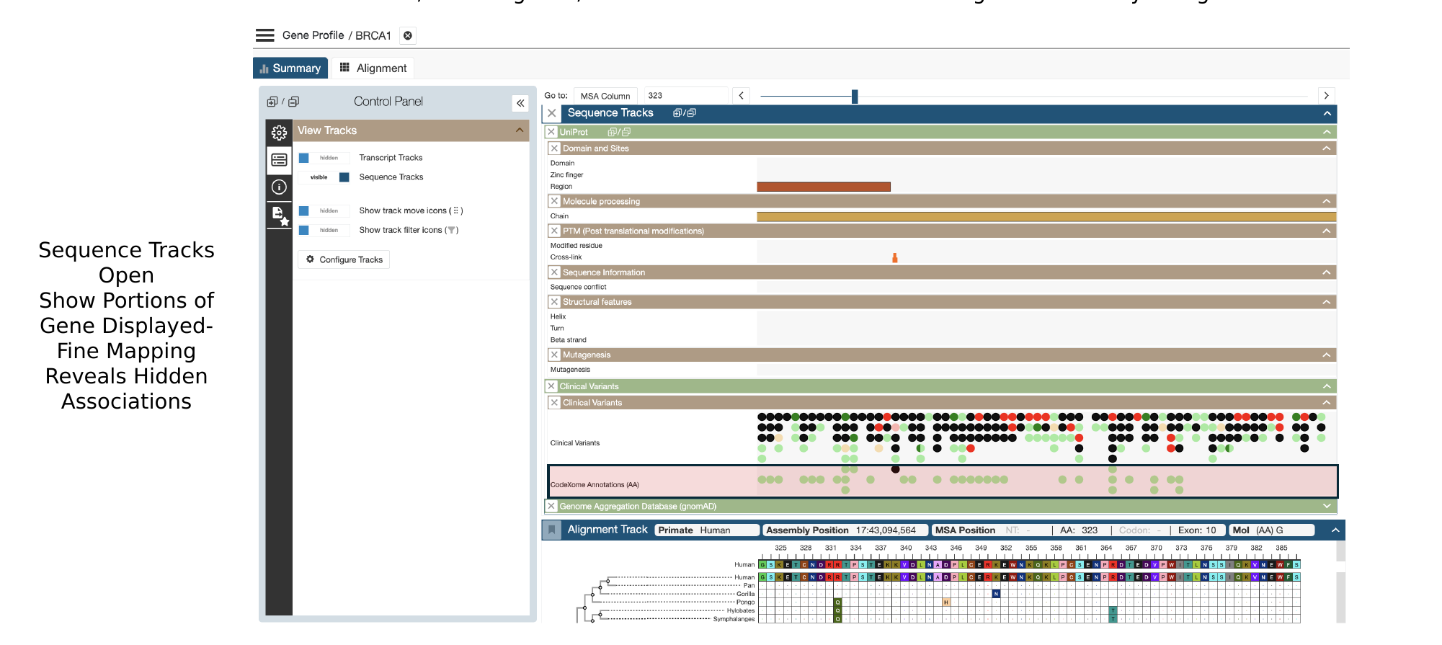Click the Pongo label in tree
Screen dimensions: 1442x645
point(745,602)
